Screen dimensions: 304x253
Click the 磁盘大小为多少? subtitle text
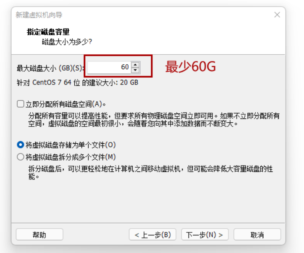coord(67,42)
